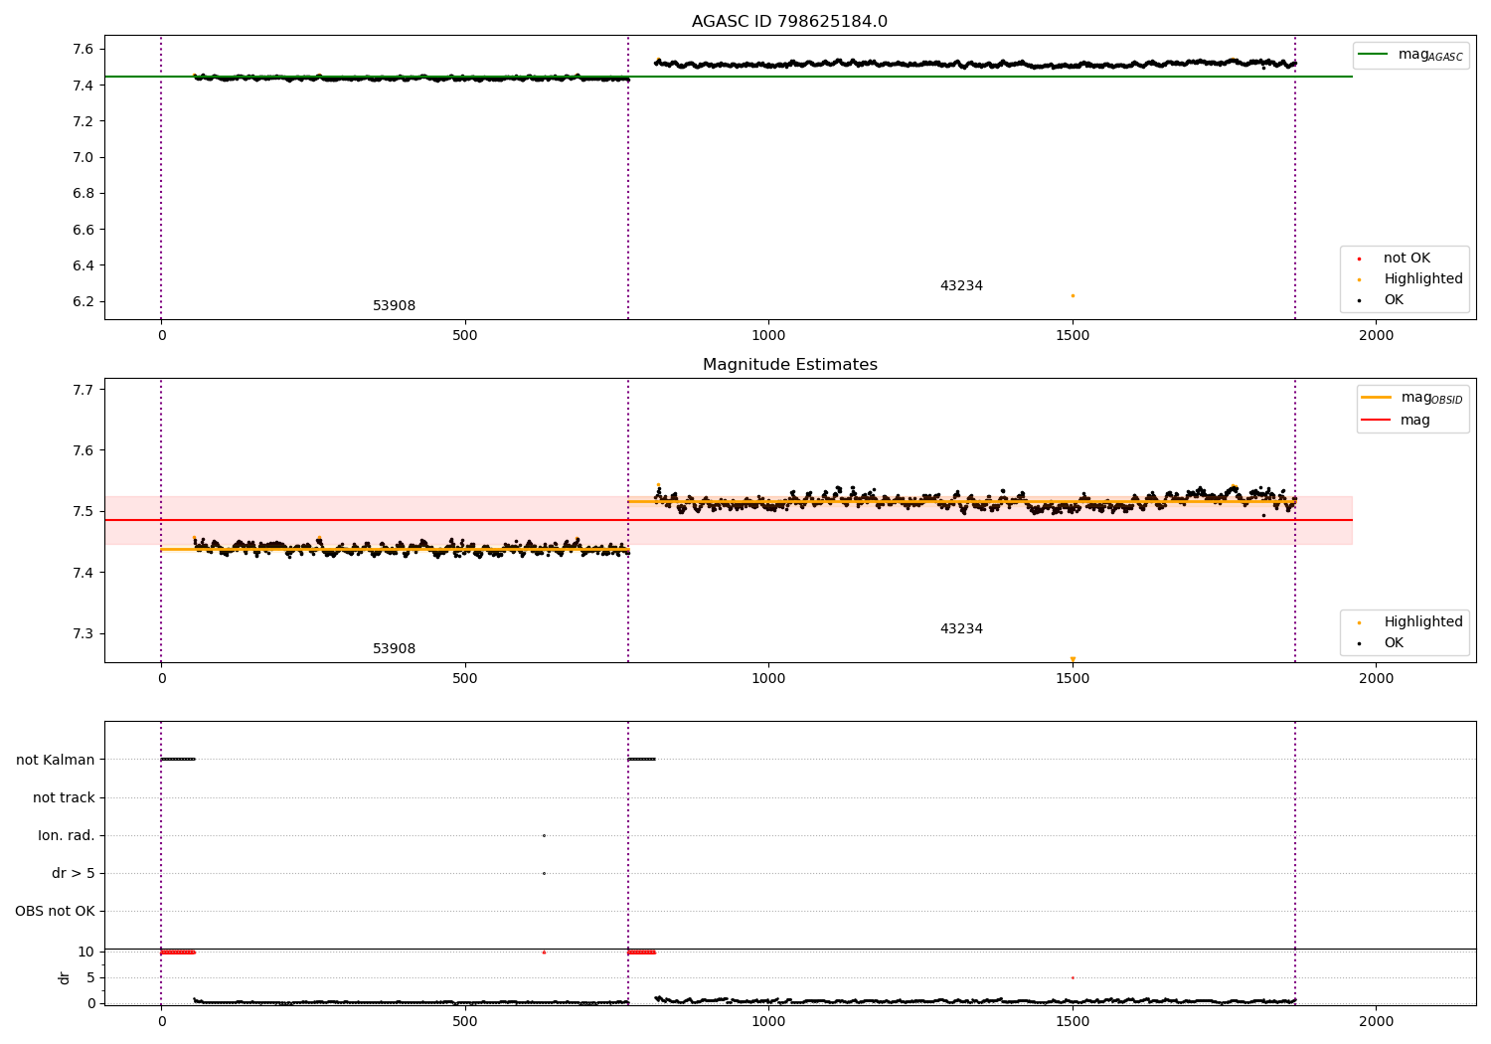Click the red 'mag' legend line sample

1376,420
